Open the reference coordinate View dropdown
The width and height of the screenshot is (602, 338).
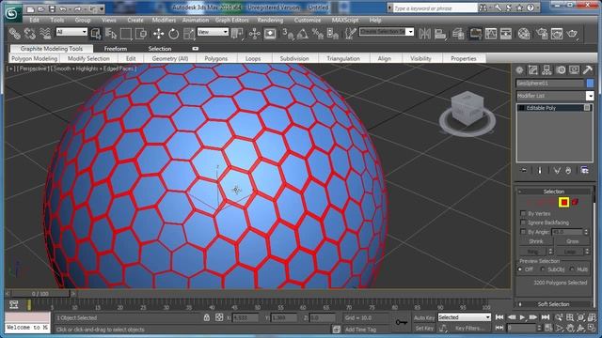[213, 32]
